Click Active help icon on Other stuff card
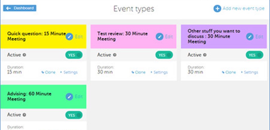Viewport: 270px width, 130px height. coord(205,55)
